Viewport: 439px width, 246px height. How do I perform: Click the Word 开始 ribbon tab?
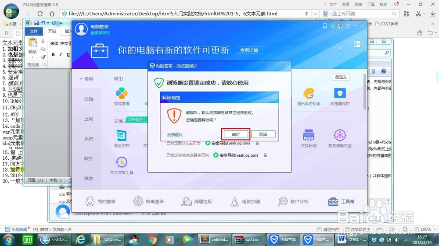[52, 31]
